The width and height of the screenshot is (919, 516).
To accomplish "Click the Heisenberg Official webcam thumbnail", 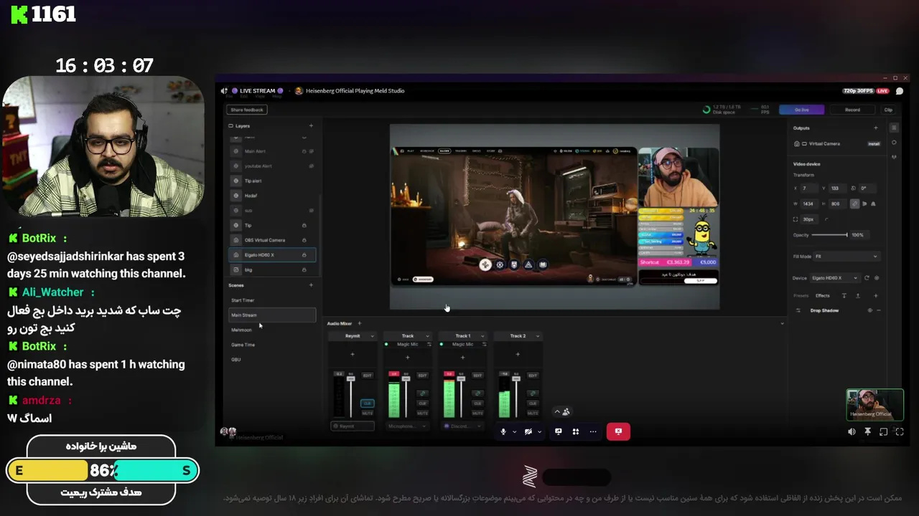I will 874,404.
